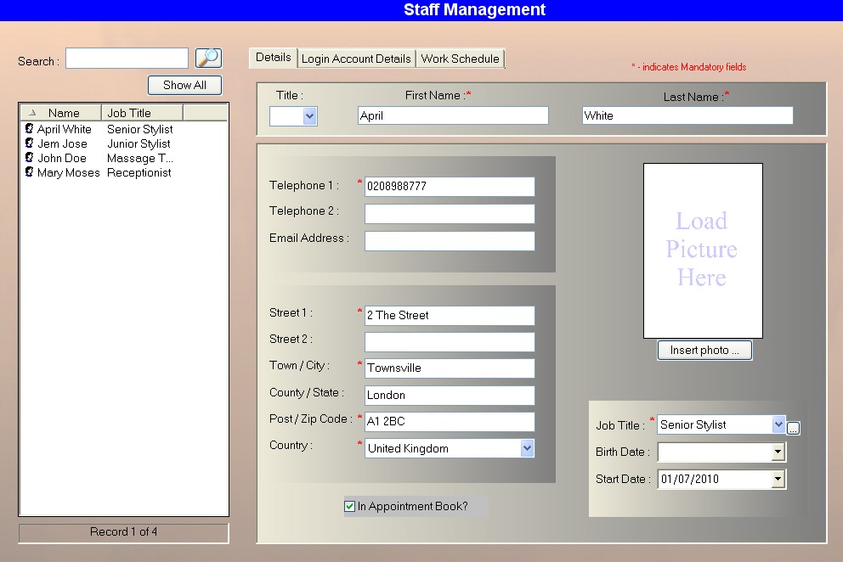This screenshot has width=843, height=562.
Task: Click the Receptionist job title cell
Action: click(139, 172)
